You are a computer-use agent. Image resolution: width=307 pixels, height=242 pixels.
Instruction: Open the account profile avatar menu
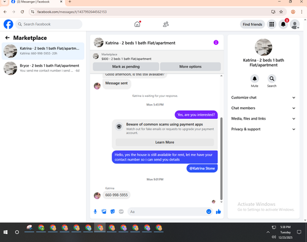point(295,25)
